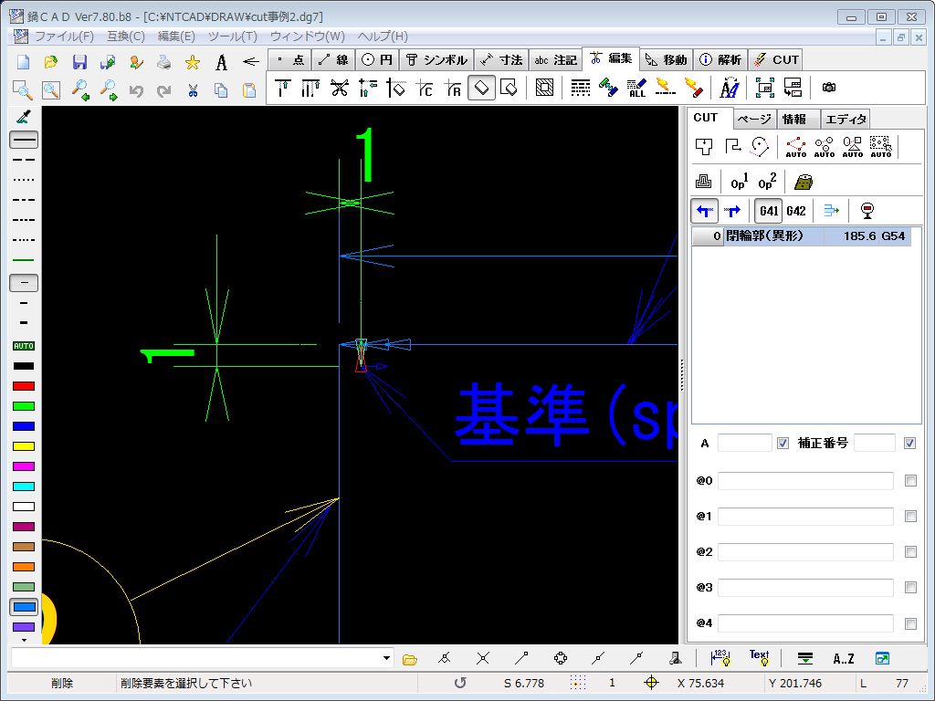The width and height of the screenshot is (935, 701).
Task: Click the Save floppy disk icon
Action: (79, 62)
